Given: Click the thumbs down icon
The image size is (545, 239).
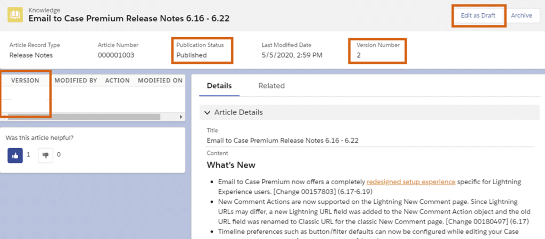Looking at the screenshot, I should coord(45,155).
